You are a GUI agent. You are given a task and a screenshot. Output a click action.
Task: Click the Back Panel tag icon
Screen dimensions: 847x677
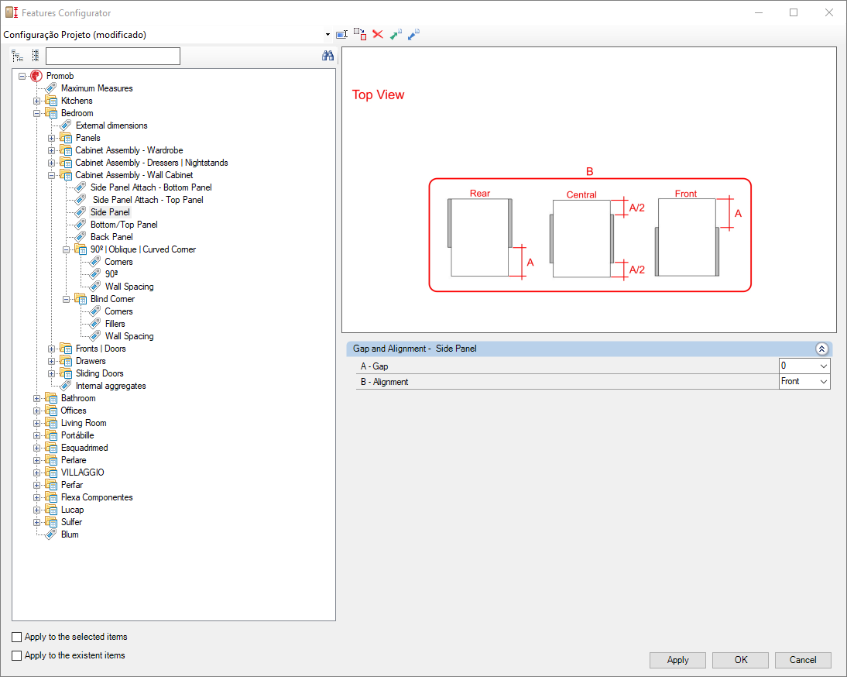tap(80, 237)
